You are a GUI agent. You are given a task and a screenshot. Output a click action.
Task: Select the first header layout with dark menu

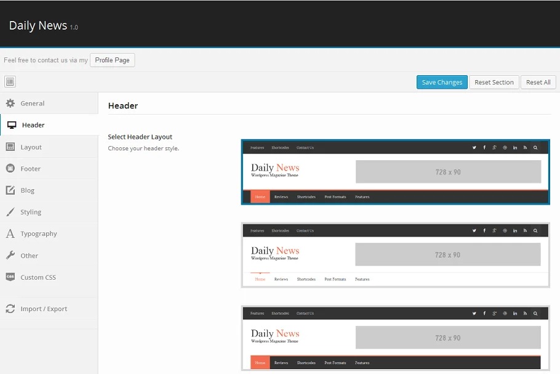(x=395, y=172)
